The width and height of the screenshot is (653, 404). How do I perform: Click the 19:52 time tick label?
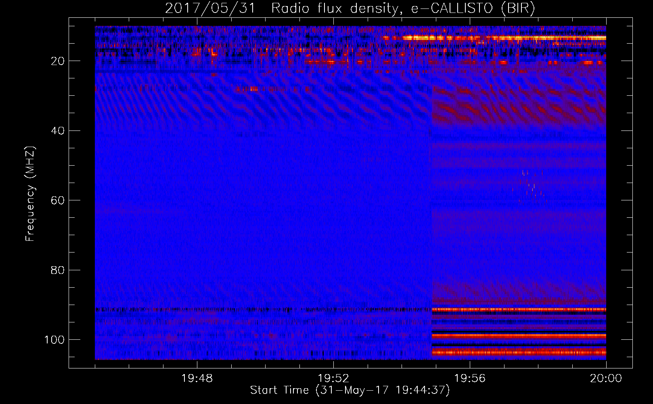(x=333, y=379)
